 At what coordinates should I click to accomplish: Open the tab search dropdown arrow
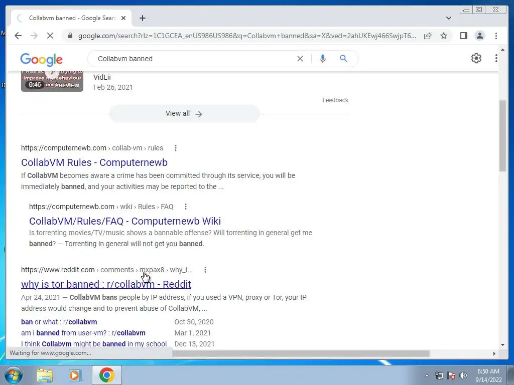[x=448, y=18]
